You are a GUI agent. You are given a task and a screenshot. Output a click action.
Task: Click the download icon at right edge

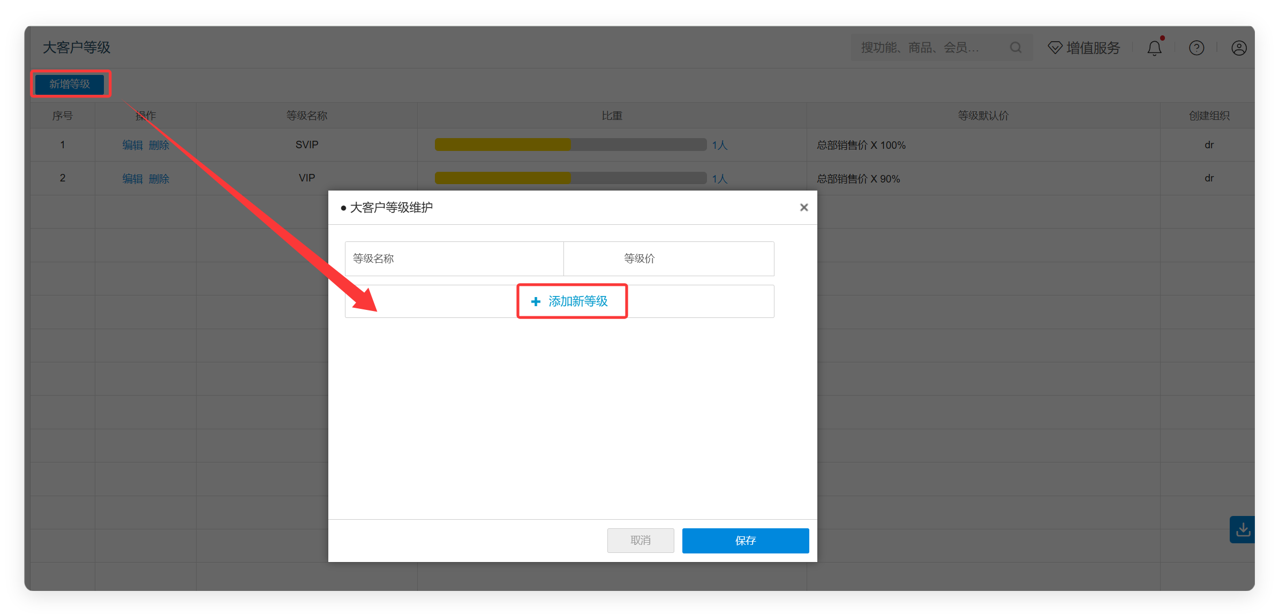coord(1243,530)
